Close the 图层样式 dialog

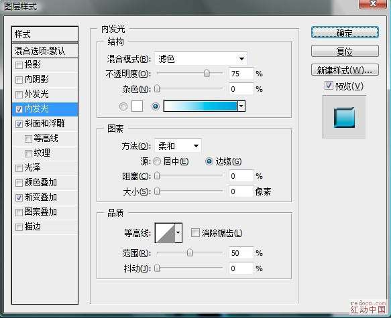[373, 3]
